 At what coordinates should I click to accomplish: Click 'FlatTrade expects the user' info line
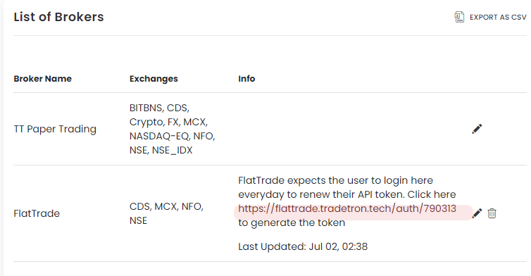335,180
